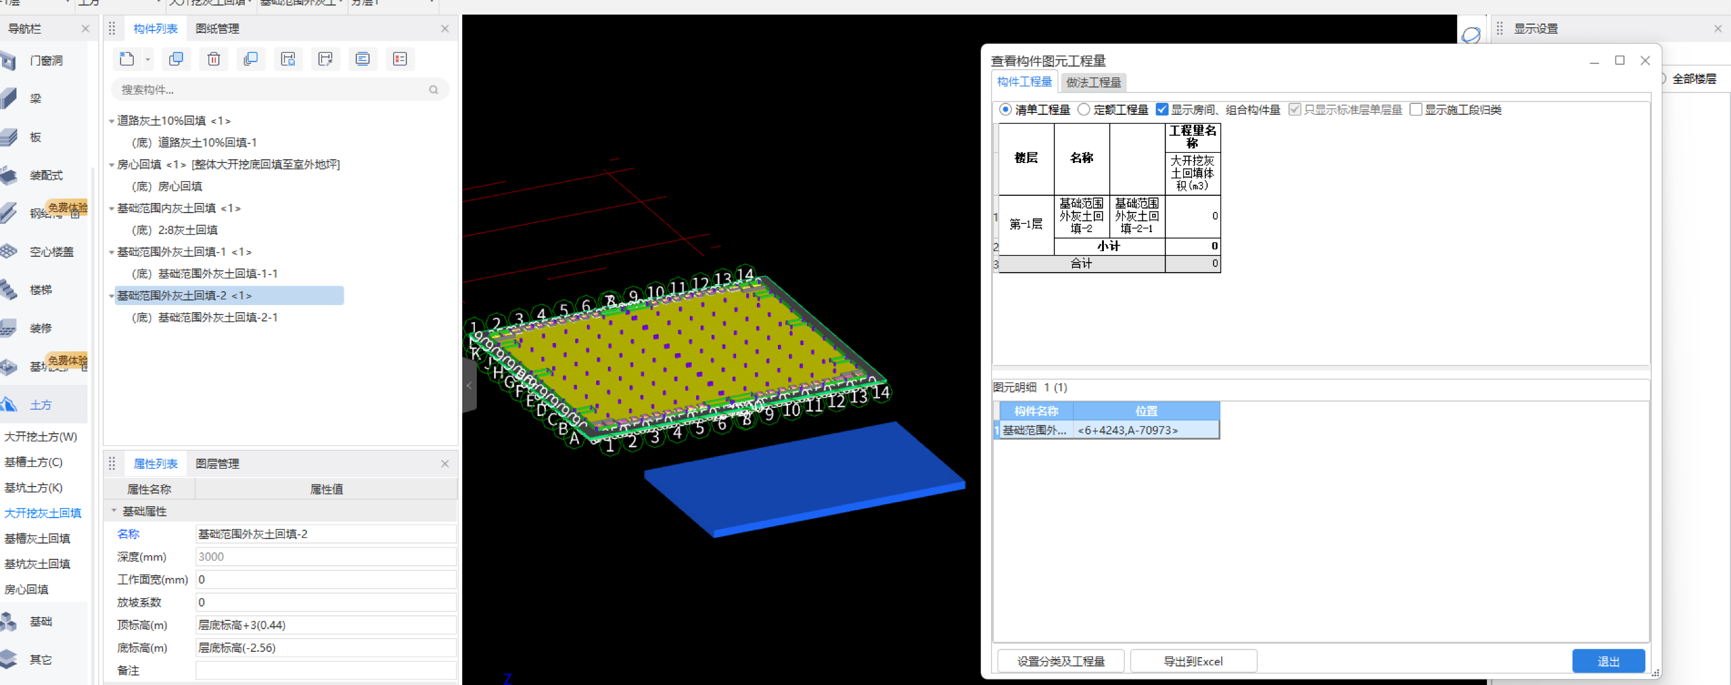Close the property list panel
This screenshot has height=685, width=1731.
pos(445,463)
